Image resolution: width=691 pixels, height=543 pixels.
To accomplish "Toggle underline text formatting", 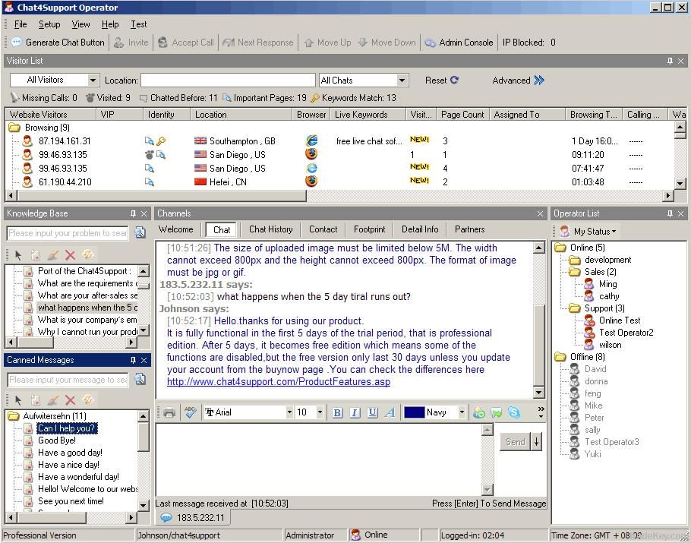I will coord(372,412).
